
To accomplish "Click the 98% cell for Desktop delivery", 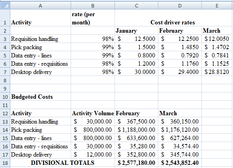I will pyautogui.click(x=93, y=72).
